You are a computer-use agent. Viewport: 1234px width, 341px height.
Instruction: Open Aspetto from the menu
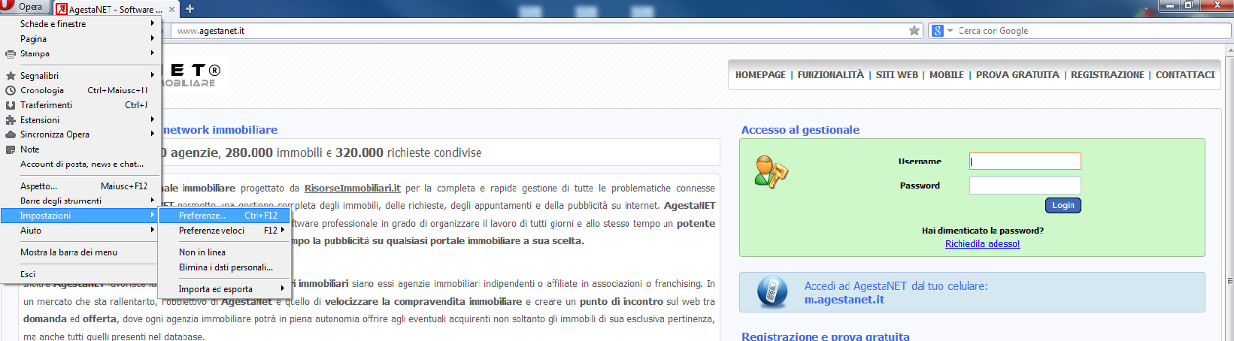pyautogui.click(x=79, y=186)
